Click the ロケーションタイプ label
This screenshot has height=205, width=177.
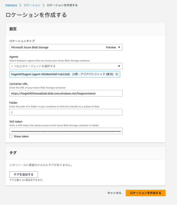tap(22, 41)
